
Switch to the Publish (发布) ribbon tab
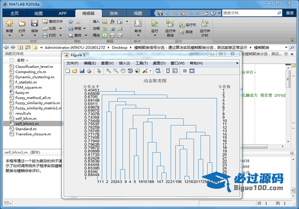(114, 13)
